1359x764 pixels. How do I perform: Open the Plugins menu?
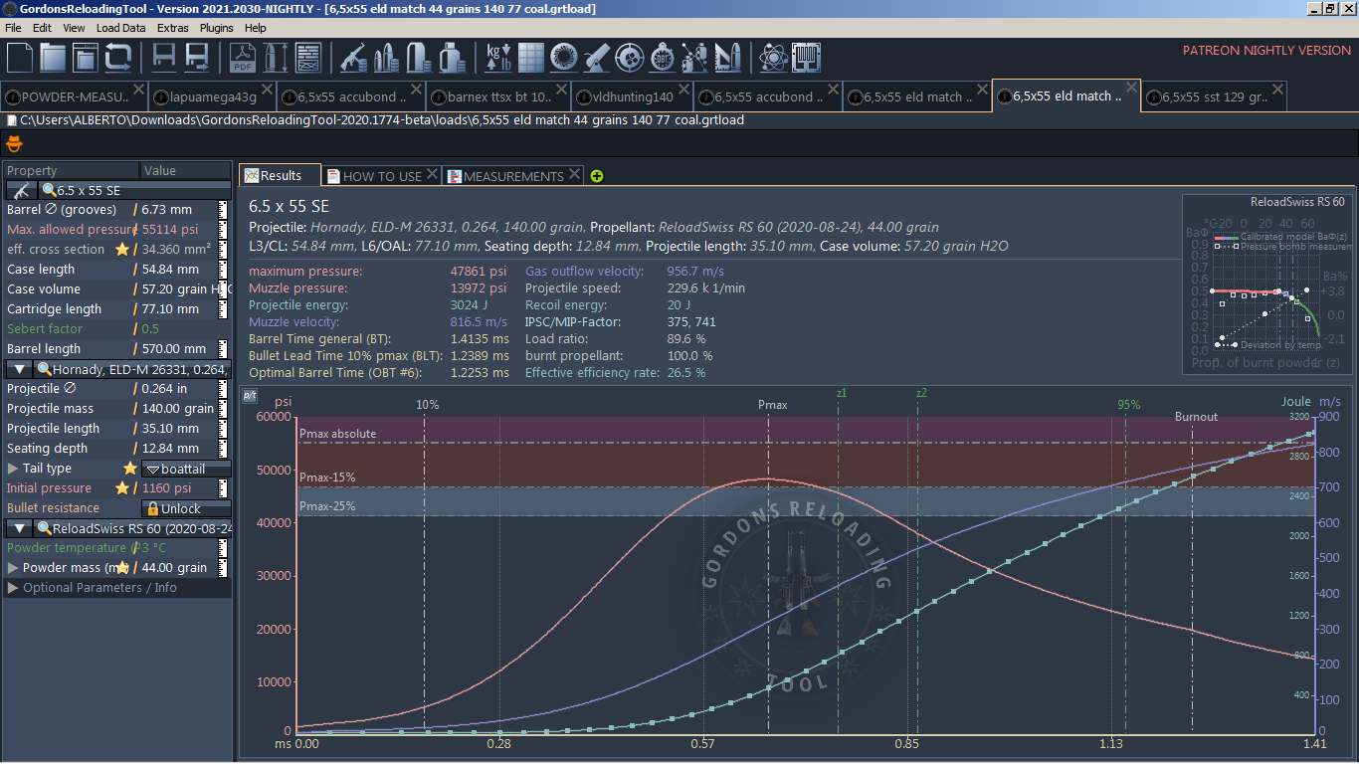coord(216,28)
